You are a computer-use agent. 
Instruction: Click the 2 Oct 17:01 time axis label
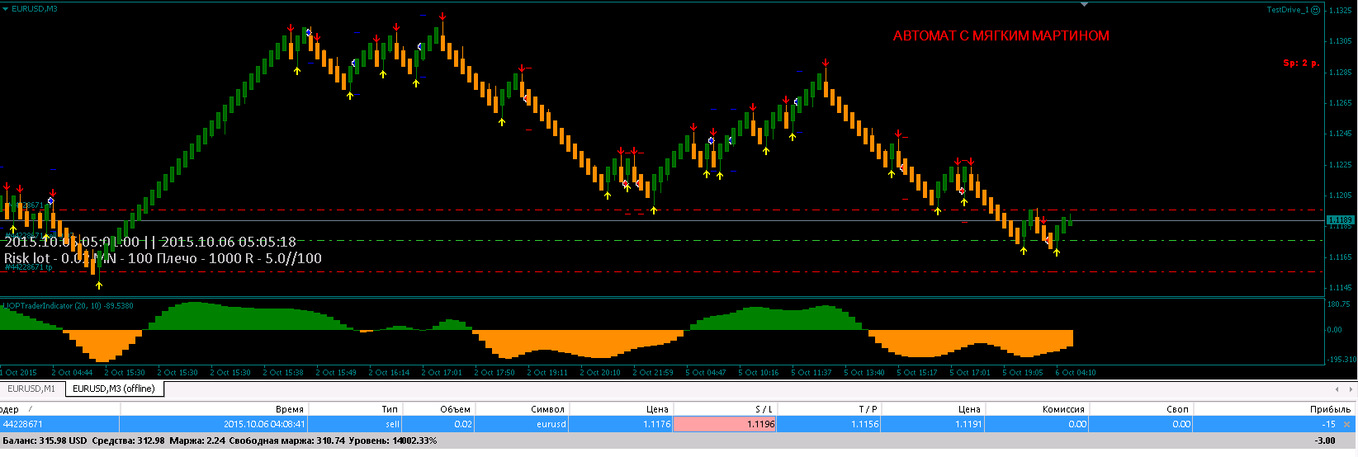[442, 372]
